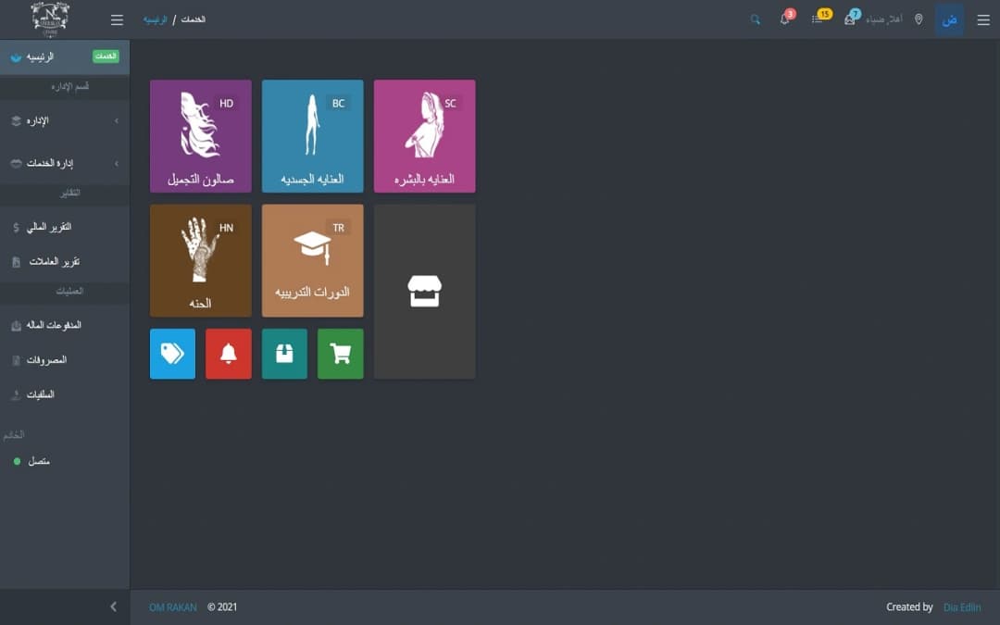
Task: Open the task list with badge 15
Action: pyautogui.click(x=817, y=19)
